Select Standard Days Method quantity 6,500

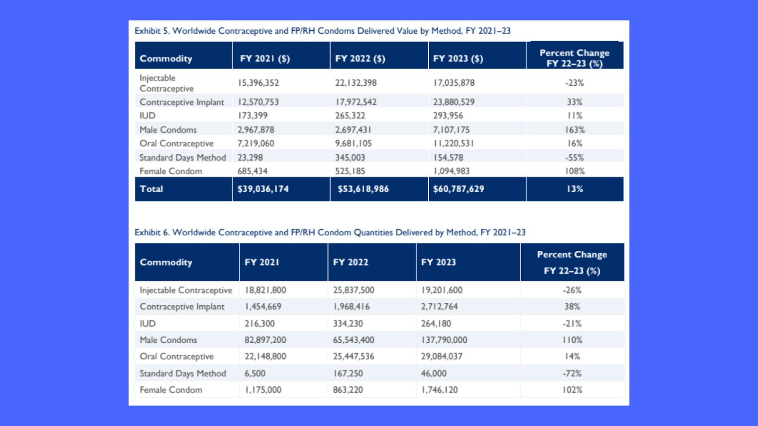[x=255, y=373]
